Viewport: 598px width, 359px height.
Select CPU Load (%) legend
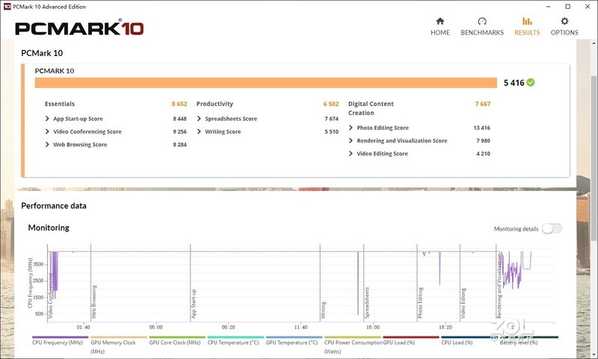pos(457,343)
